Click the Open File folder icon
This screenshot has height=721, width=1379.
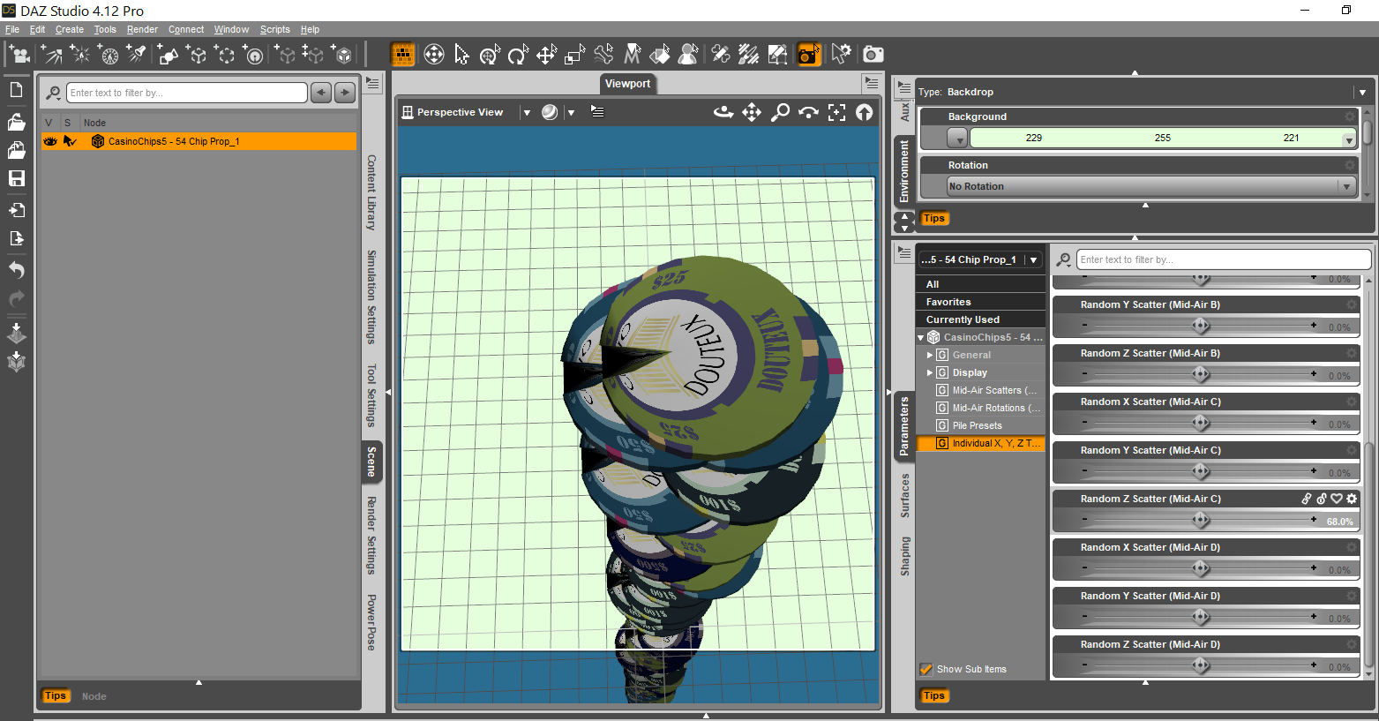pos(16,121)
